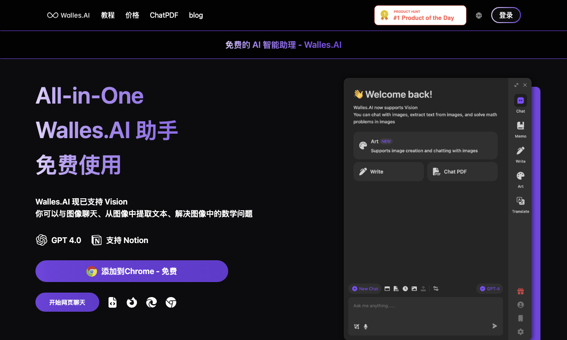Screen dimensions: 567x340
Task: Click the code file icon beside 开始网页聊天
Action: [x=113, y=302]
